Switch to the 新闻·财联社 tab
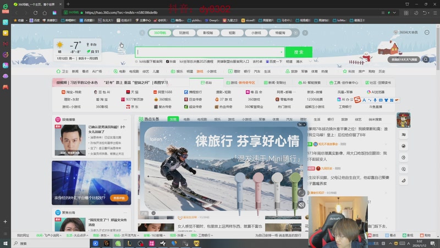This screenshot has height=248, width=440. point(275,83)
